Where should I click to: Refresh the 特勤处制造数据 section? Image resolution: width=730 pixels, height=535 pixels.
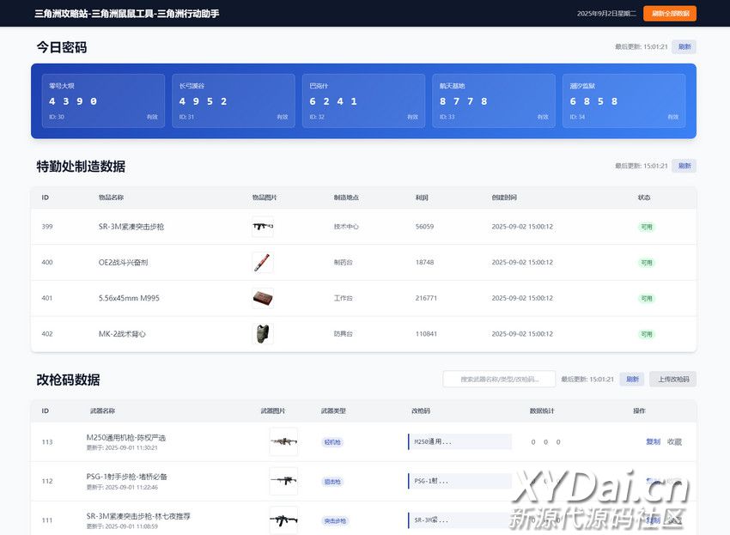[684, 166]
